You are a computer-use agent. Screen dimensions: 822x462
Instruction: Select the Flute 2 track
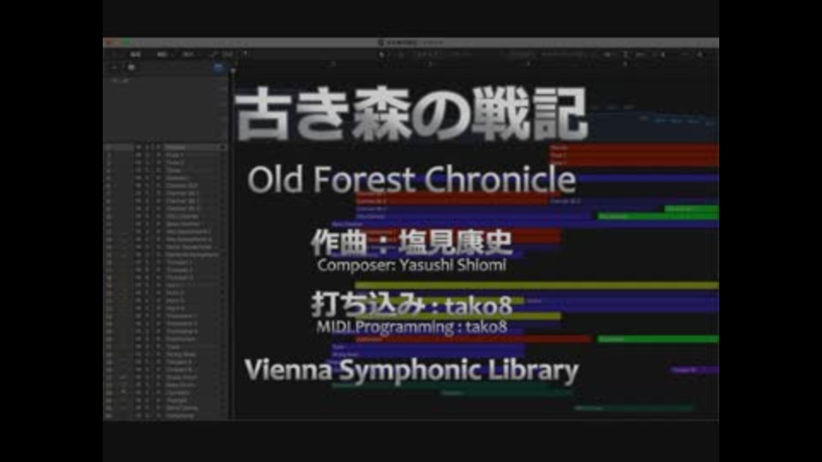(x=165, y=163)
